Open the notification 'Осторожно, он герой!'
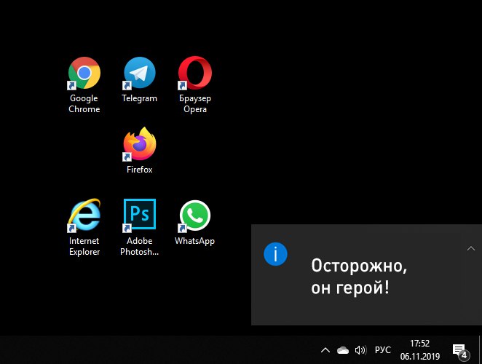Viewport: 482px width, 364px height. pos(366,275)
